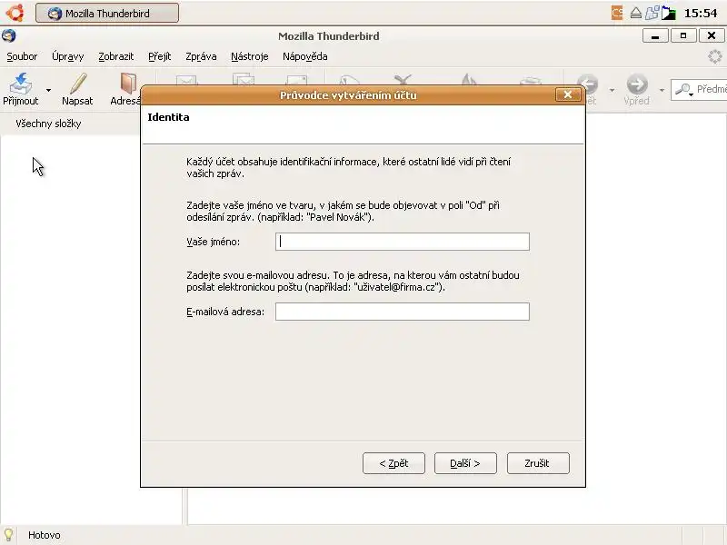
Task: Click into the E-mailová adresa input field
Action: pos(403,312)
